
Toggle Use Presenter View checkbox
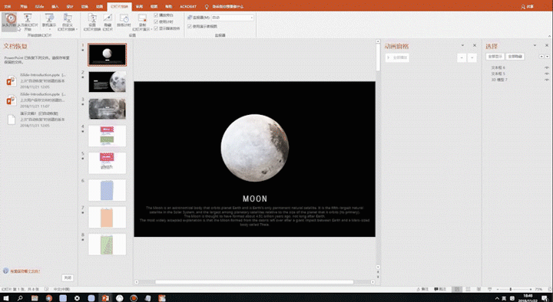(190, 26)
